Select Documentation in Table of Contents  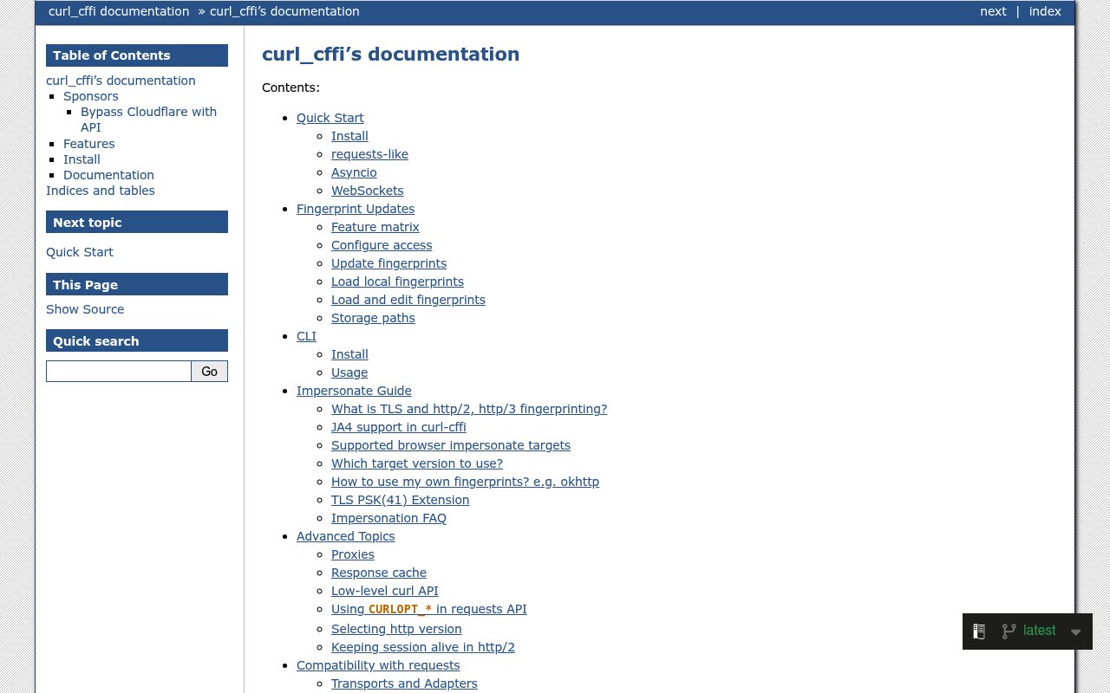(108, 175)
